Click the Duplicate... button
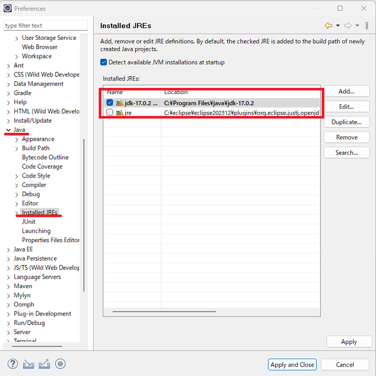Image resolution: width=376 pixels, height=376 pixels. (x=346, y=122)
